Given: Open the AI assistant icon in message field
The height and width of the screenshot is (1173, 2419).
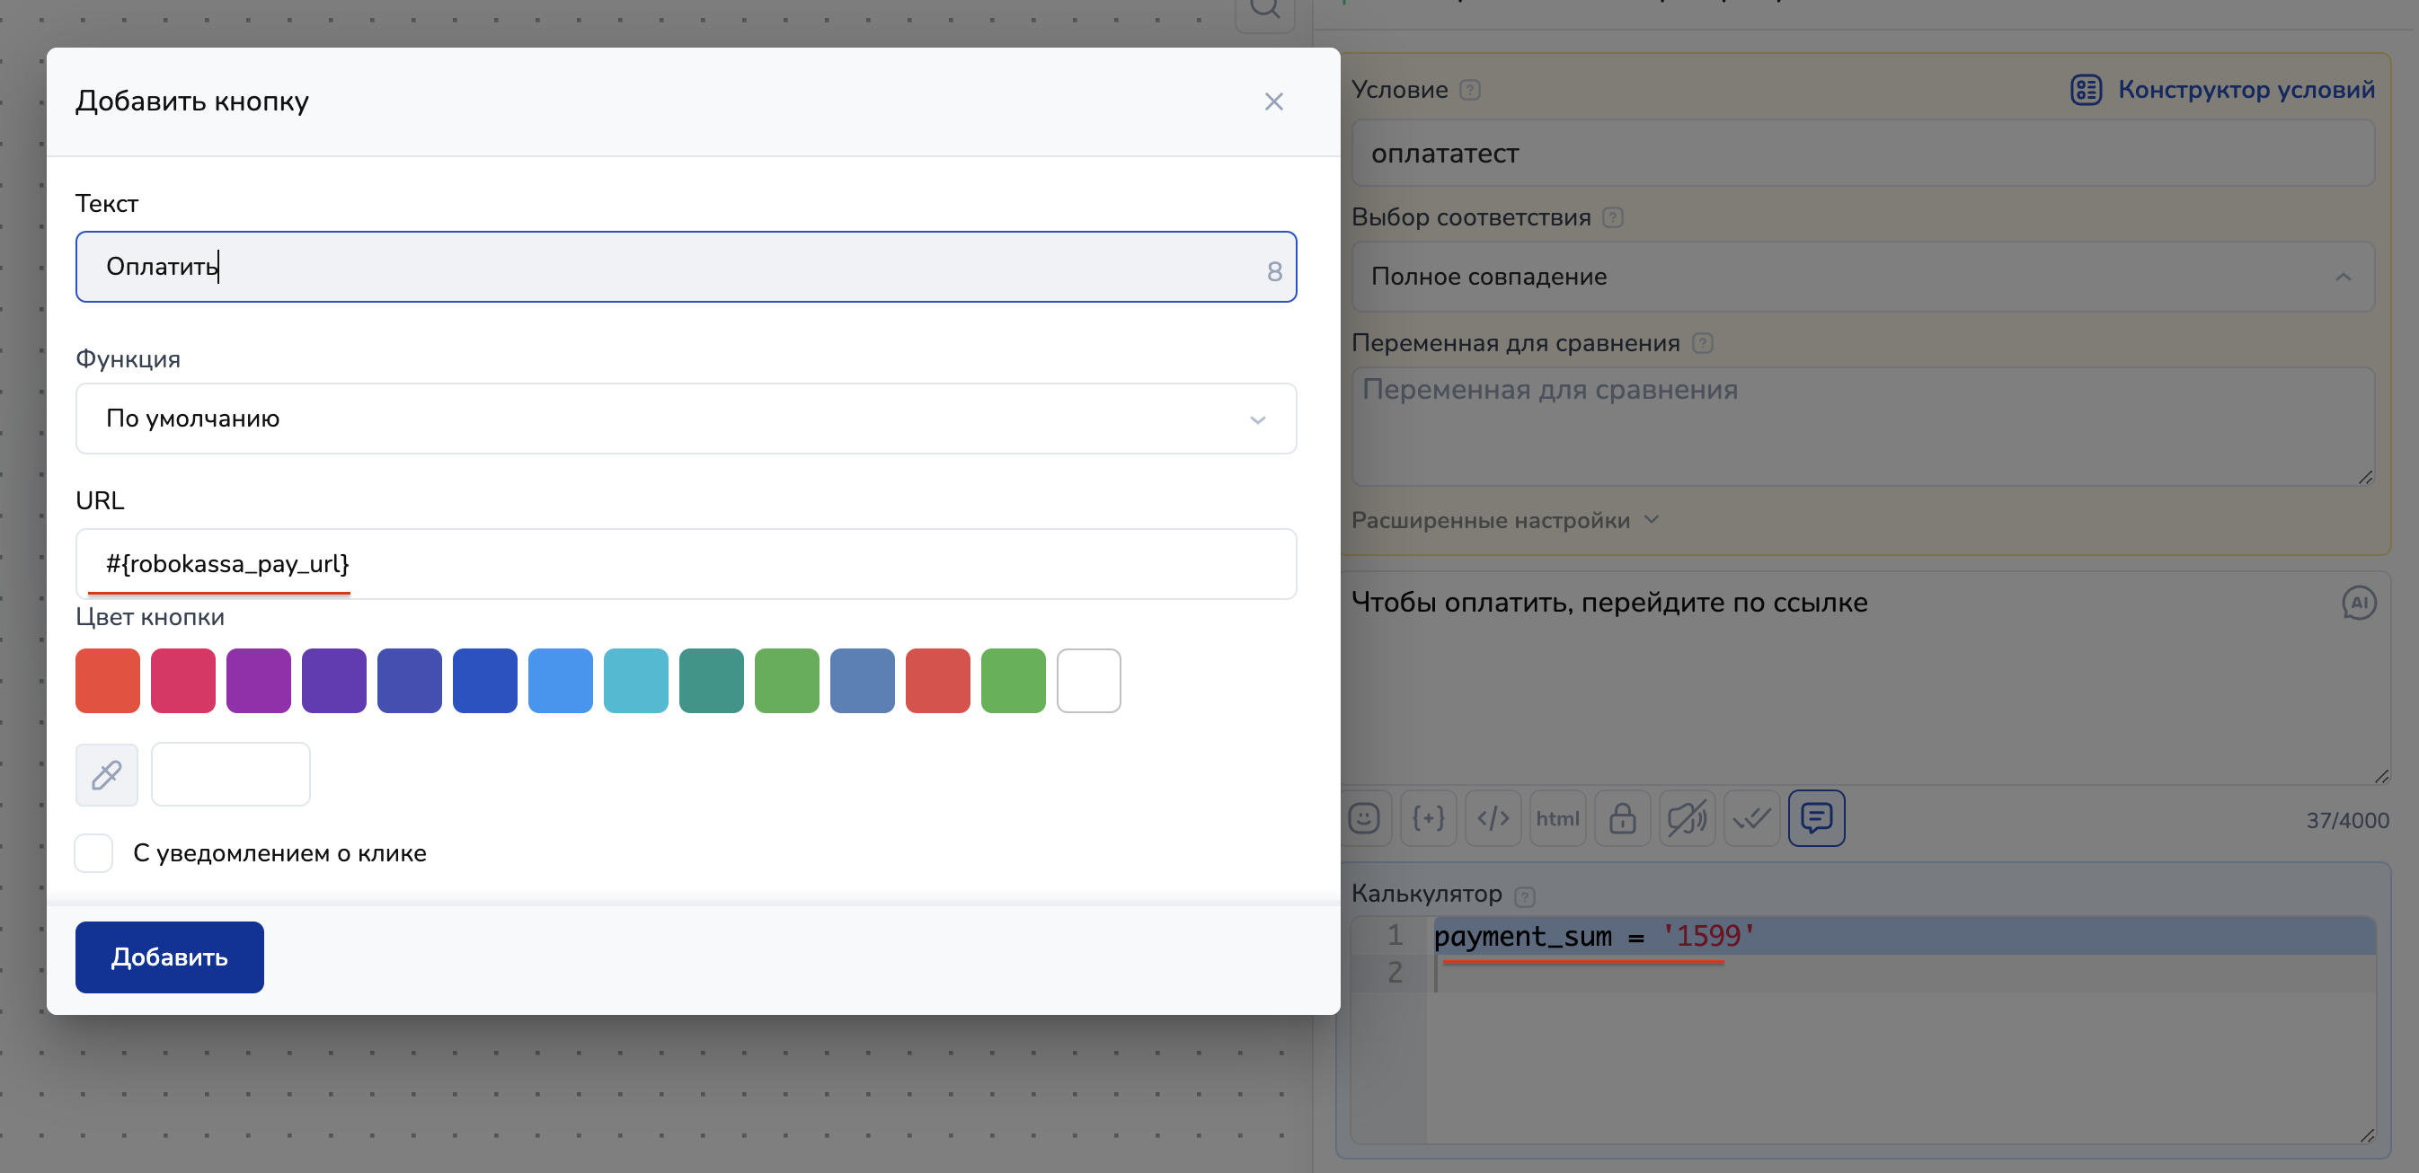Looking at the screenshot, I should point(2358,604).
